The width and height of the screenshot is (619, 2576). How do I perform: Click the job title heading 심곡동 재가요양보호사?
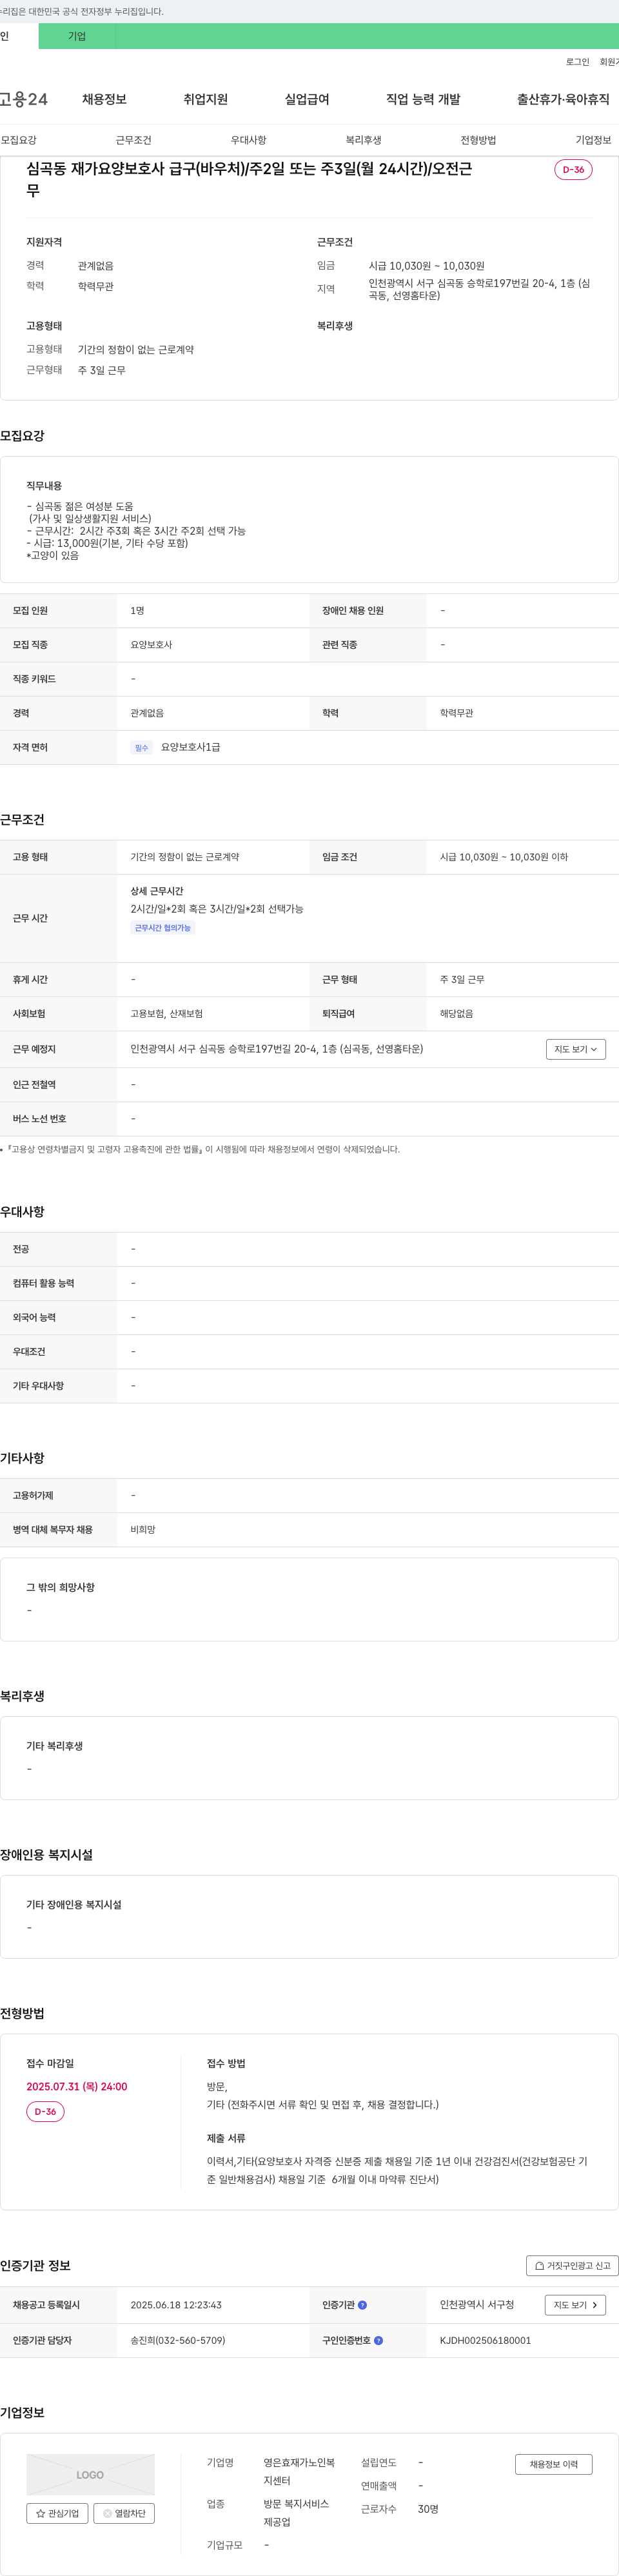(x=249, y=179)
